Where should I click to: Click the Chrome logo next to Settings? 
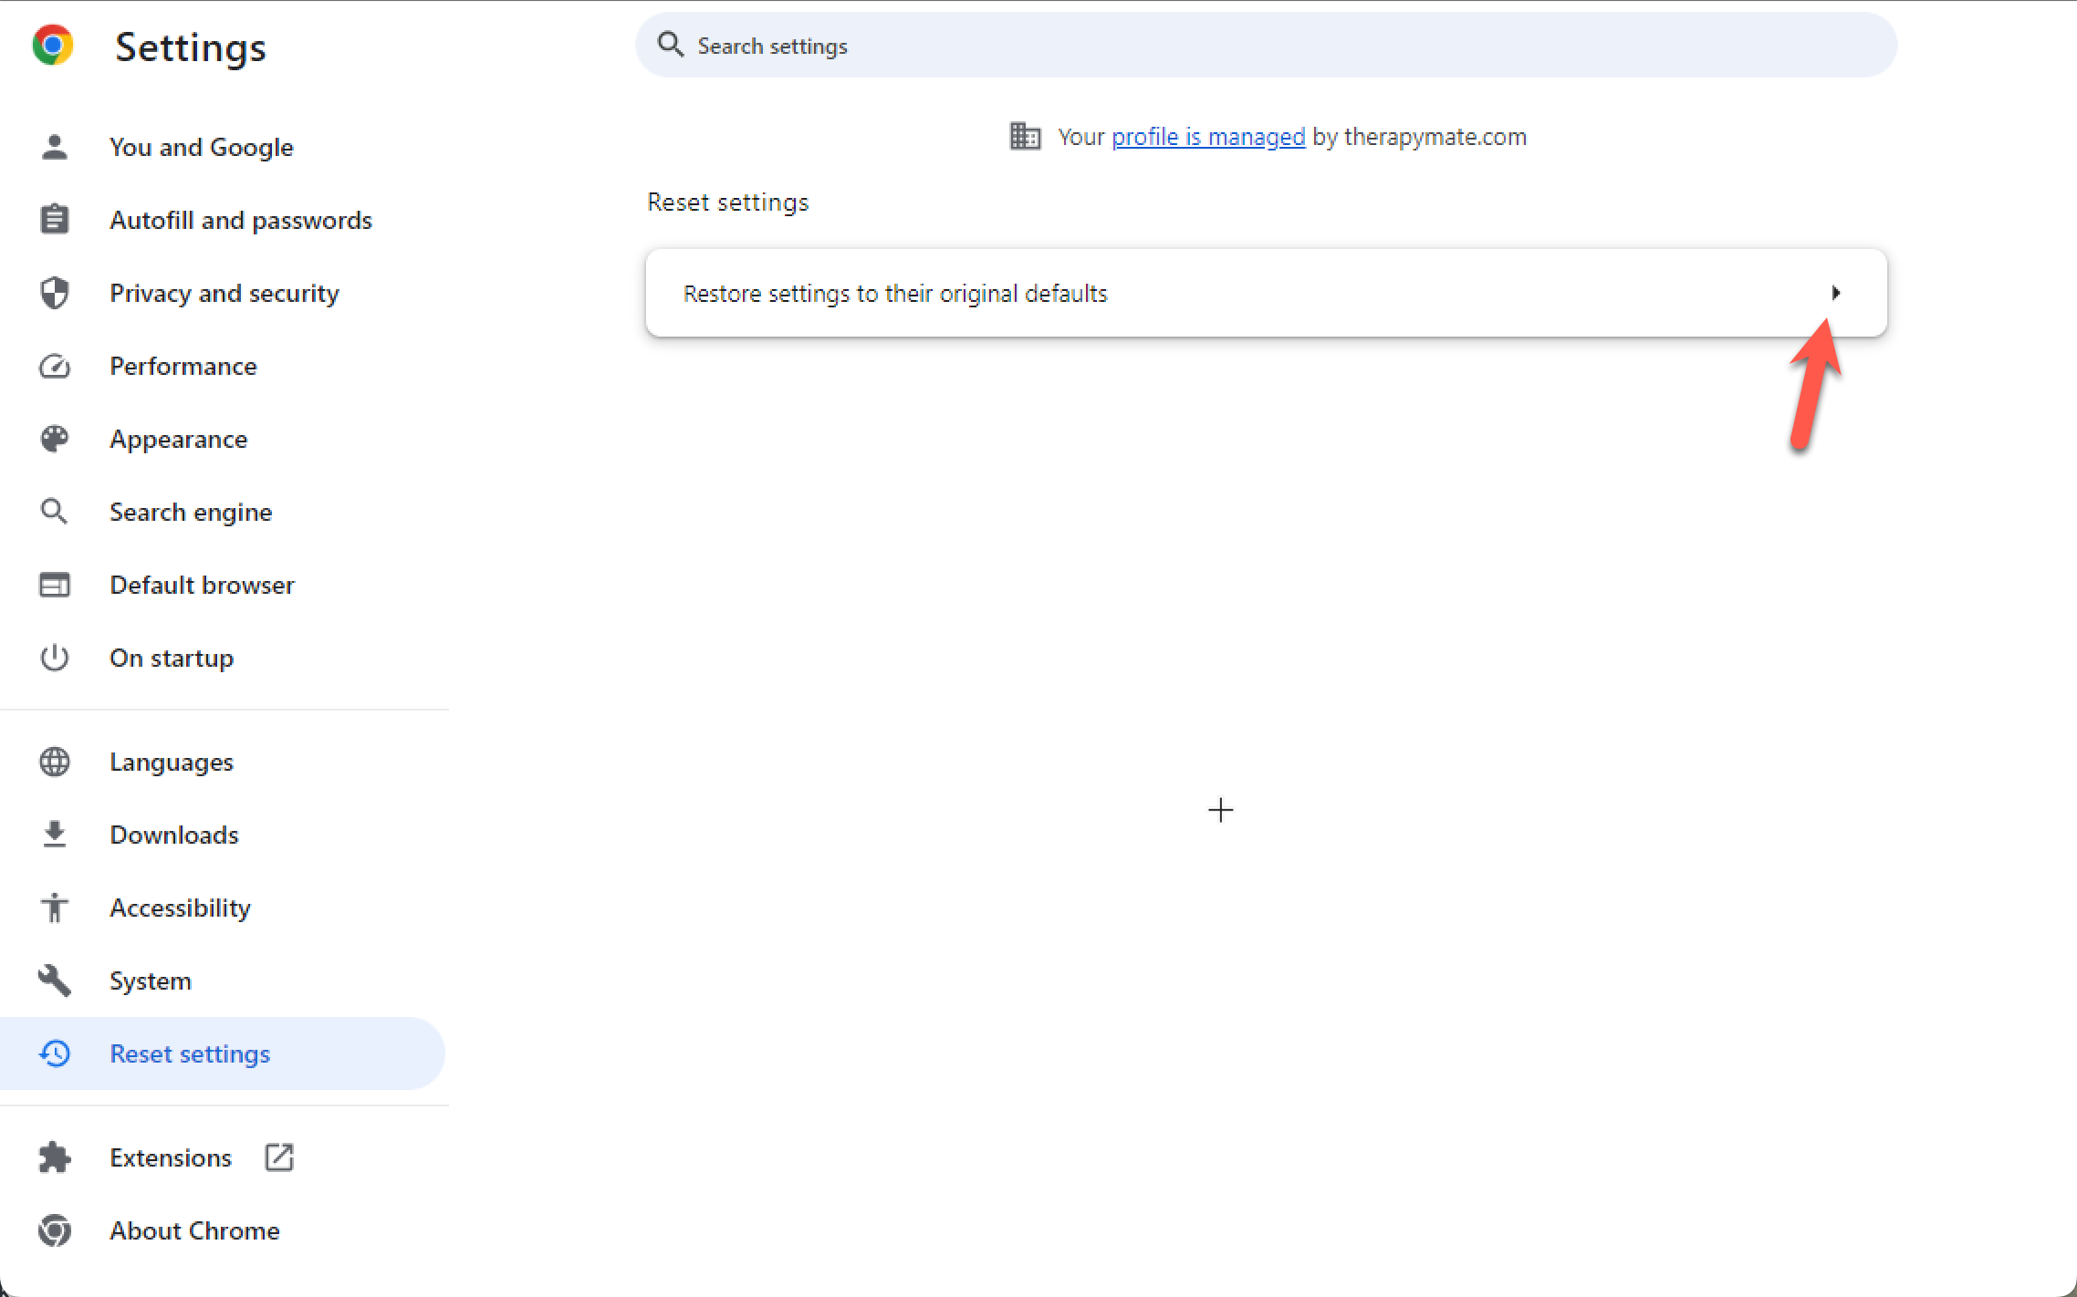[53, 45]
